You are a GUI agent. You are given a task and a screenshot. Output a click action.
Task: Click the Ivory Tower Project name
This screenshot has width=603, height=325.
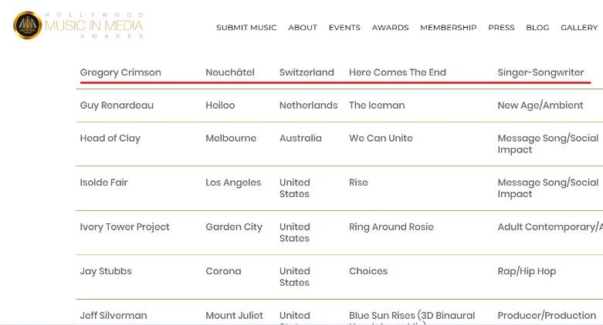pyautogui.click(x=124, y=227)
